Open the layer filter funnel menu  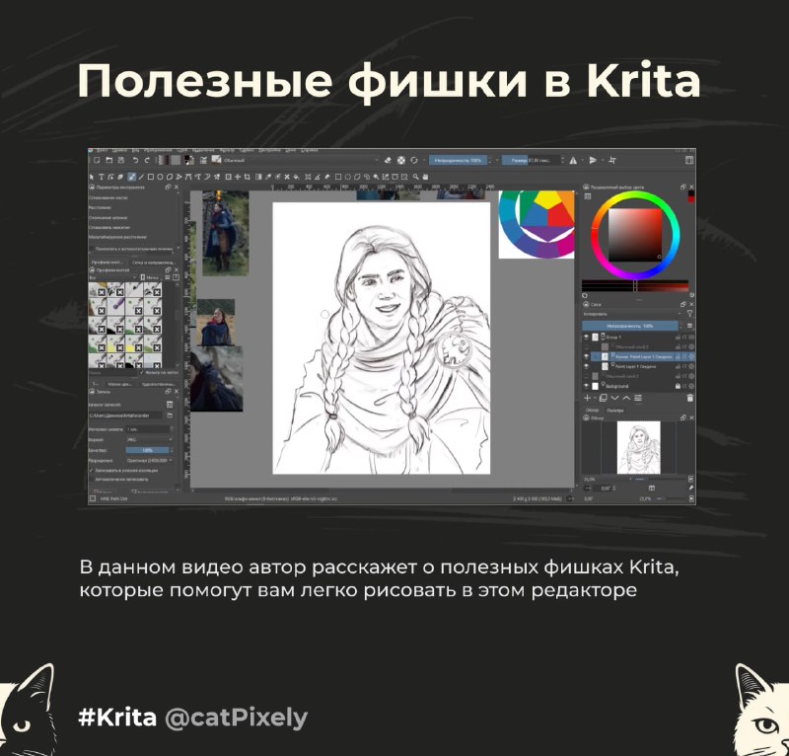689,314
